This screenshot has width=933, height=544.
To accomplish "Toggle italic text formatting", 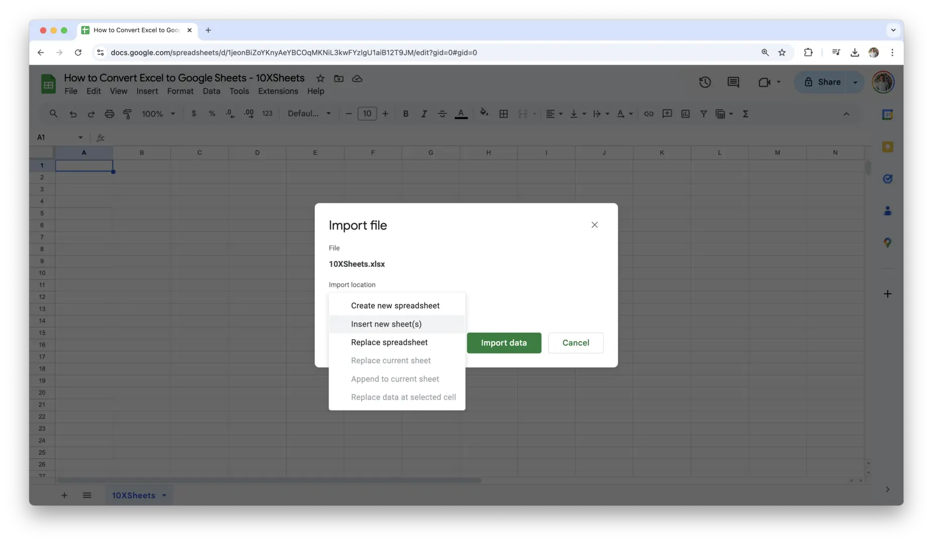I will point(424,114).
